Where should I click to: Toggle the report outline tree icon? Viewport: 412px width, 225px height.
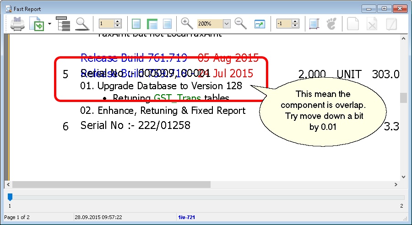pyautogui.click(x=63, y=23)
